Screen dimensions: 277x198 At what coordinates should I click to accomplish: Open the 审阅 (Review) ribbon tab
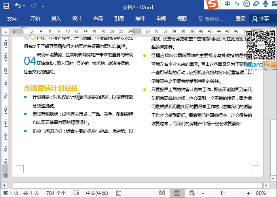[x=161, y=19]
